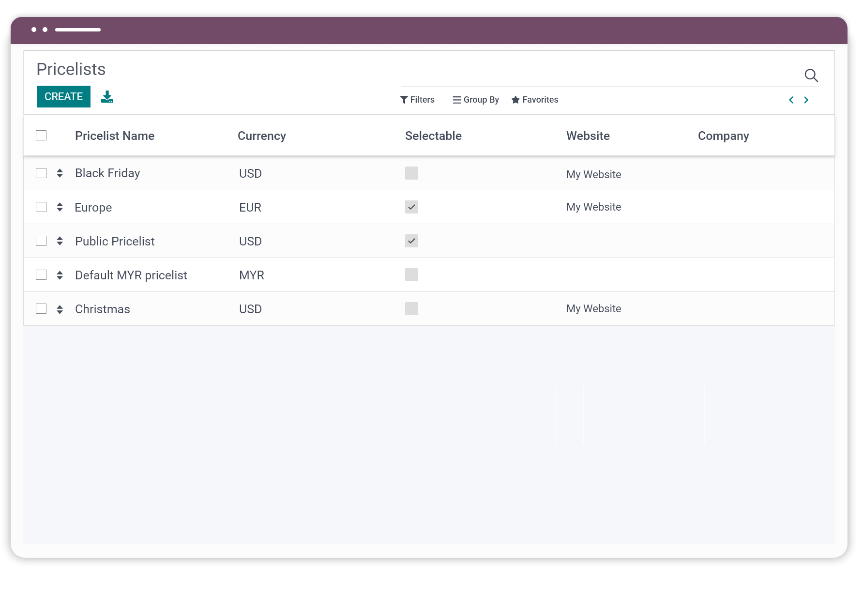Open search using the magnifier icon

[x=811, y=76]
